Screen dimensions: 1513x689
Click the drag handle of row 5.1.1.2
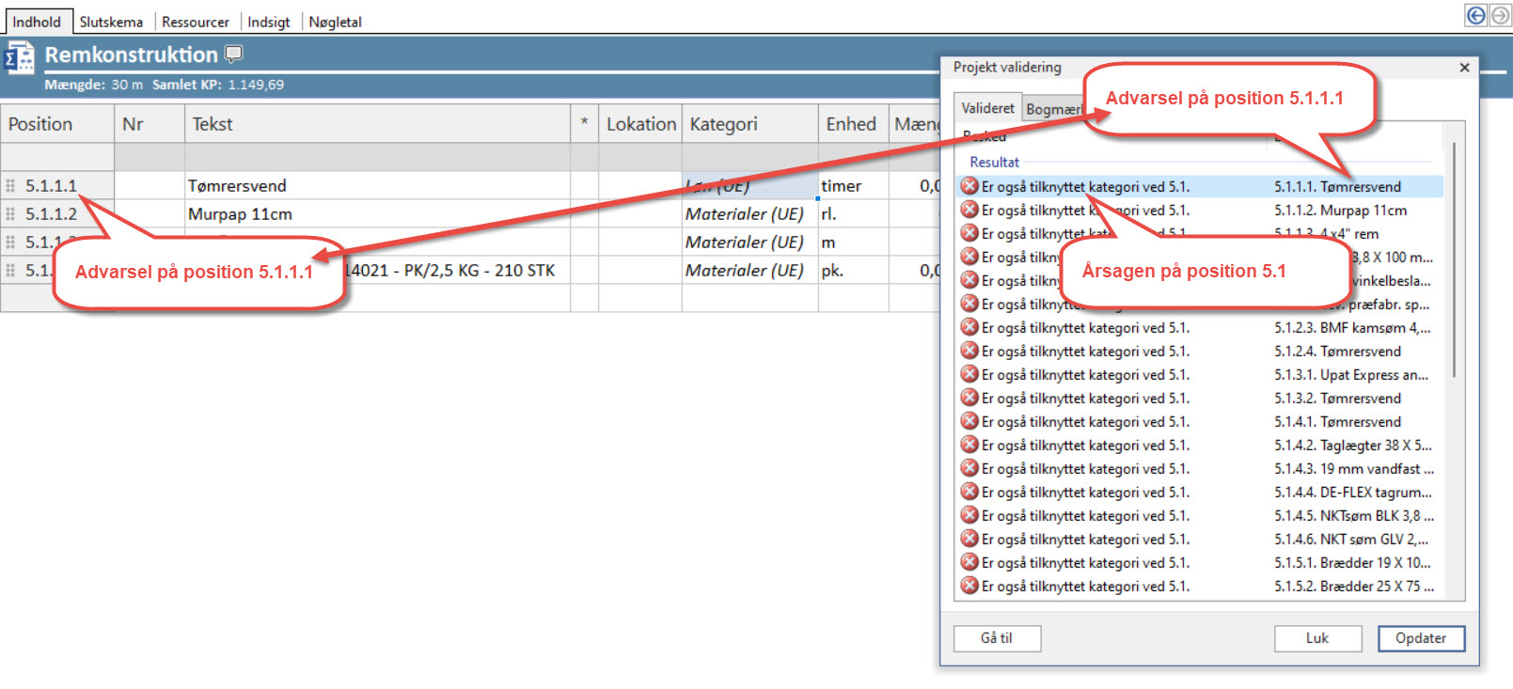pos(10,214)
